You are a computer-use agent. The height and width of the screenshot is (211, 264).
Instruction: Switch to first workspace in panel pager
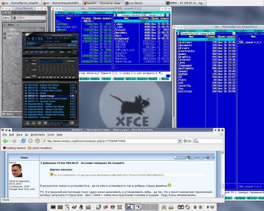129,207
